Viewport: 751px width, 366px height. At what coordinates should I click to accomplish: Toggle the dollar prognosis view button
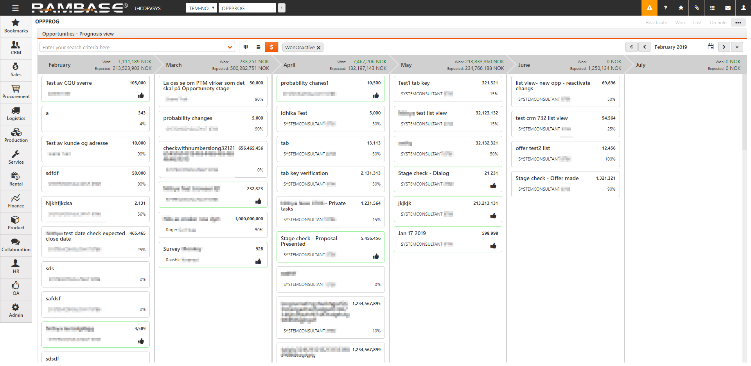[271, 47]
